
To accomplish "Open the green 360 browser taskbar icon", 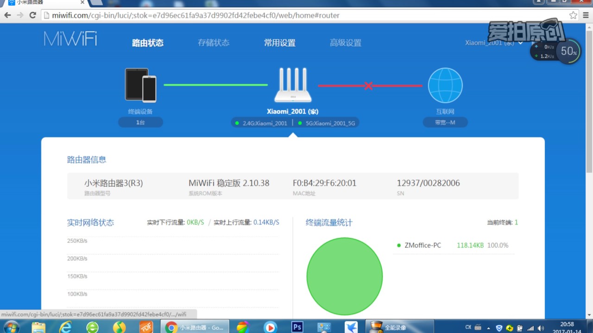I will (x=92, y=327).
